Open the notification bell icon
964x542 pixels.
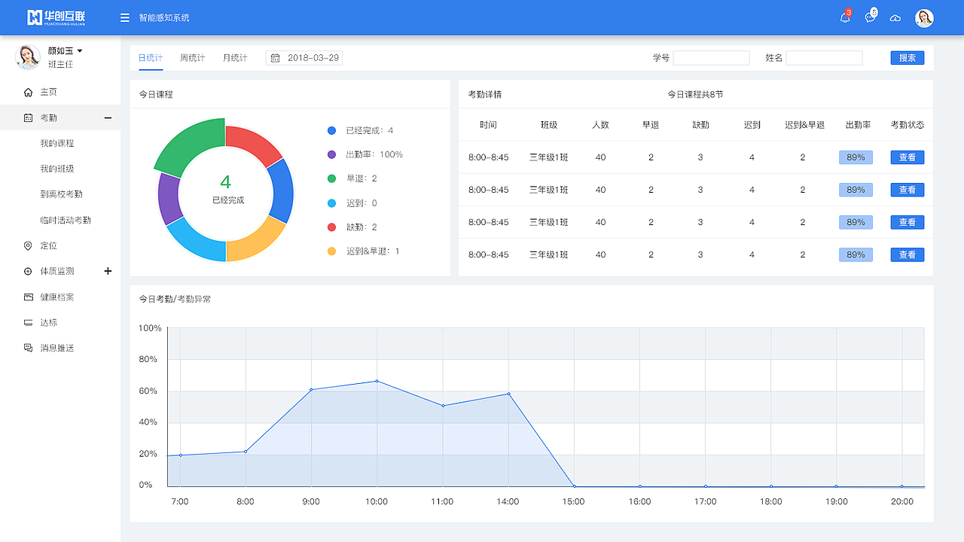pos(845,17)
